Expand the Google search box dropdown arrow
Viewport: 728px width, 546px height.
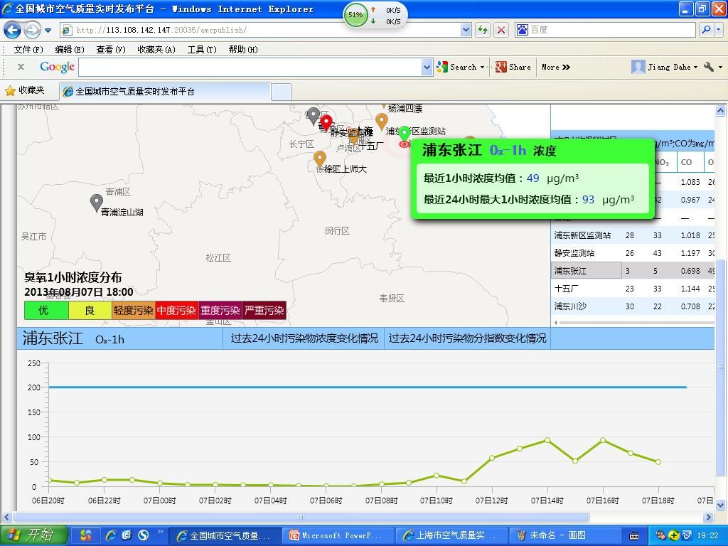427,67
